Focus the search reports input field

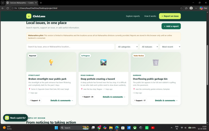coord(70,47)
